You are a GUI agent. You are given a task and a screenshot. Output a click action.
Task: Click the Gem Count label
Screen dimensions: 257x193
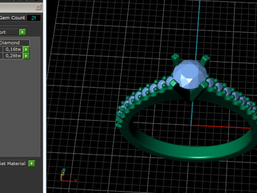[x=12, y=18]
